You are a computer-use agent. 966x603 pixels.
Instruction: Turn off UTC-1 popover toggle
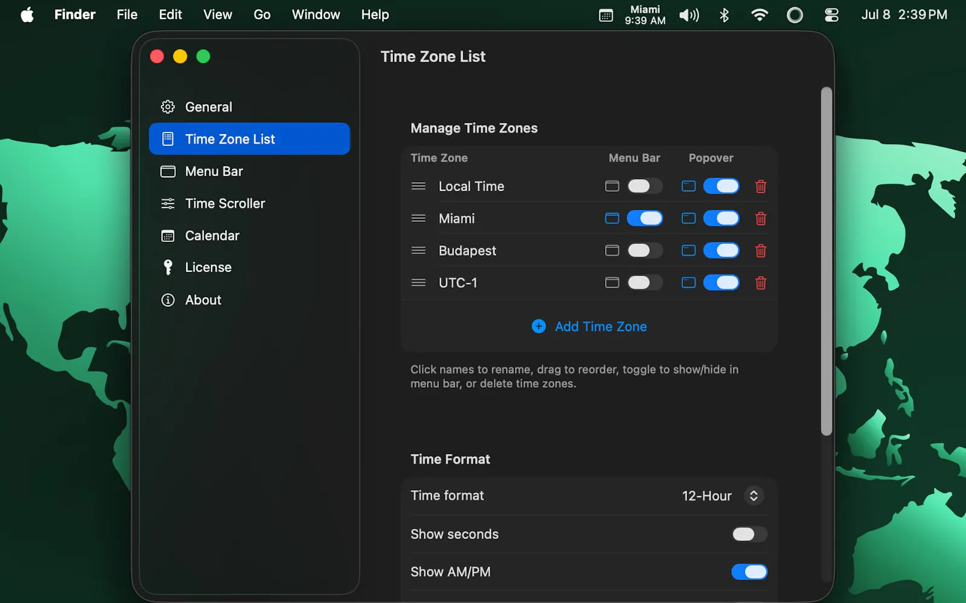(721, 282)
